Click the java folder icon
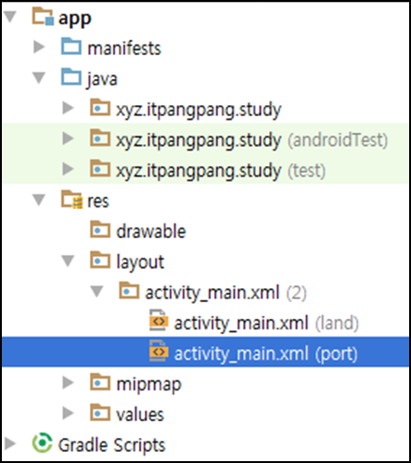411x463 pixels. tap(71, 77)
